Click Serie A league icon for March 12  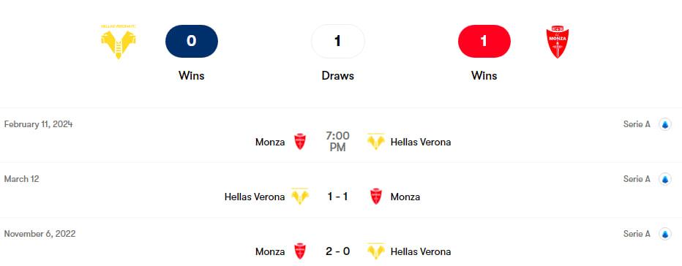tap(664, 179)
